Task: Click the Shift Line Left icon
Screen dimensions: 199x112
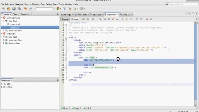Action: pyautogui.click(x=137, y=19)
